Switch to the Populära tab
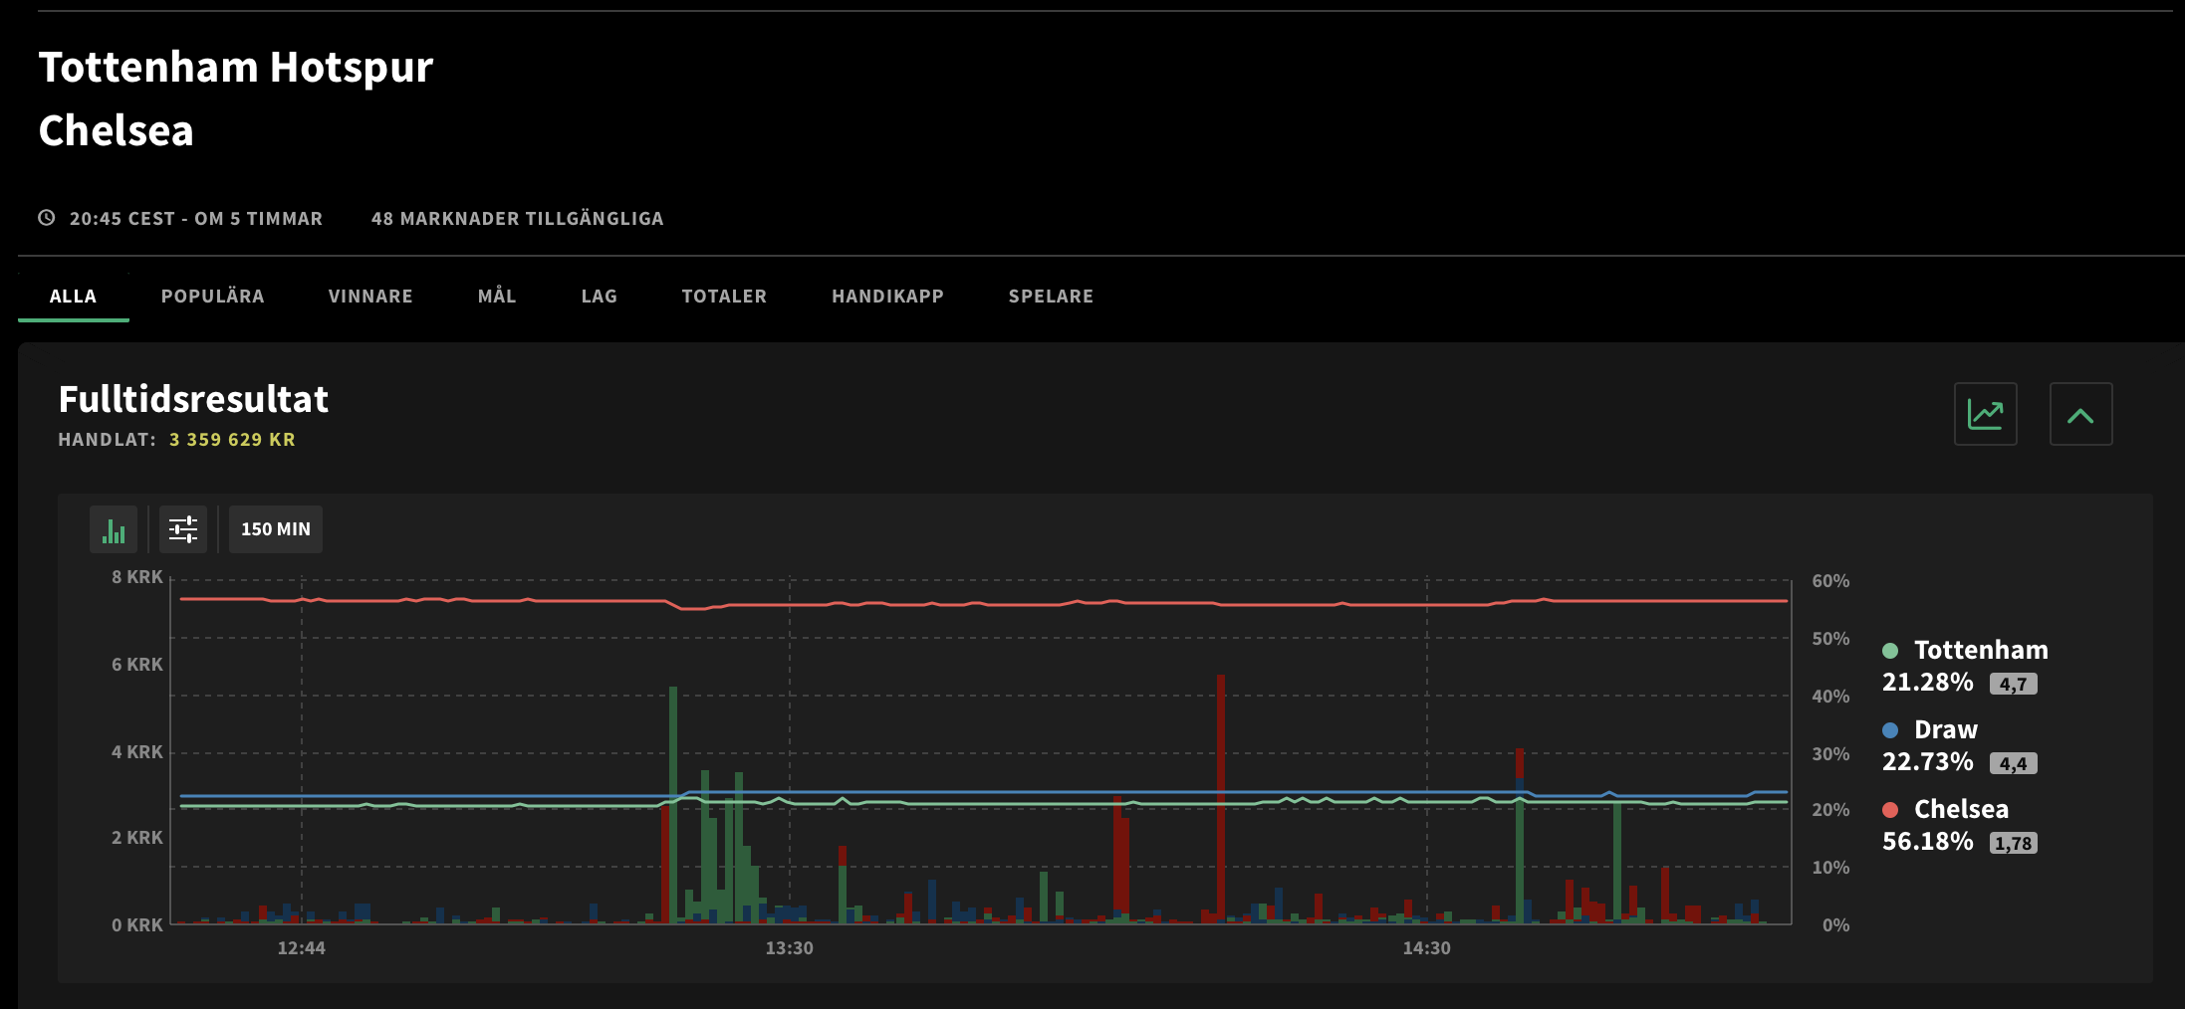 (212, 297)
